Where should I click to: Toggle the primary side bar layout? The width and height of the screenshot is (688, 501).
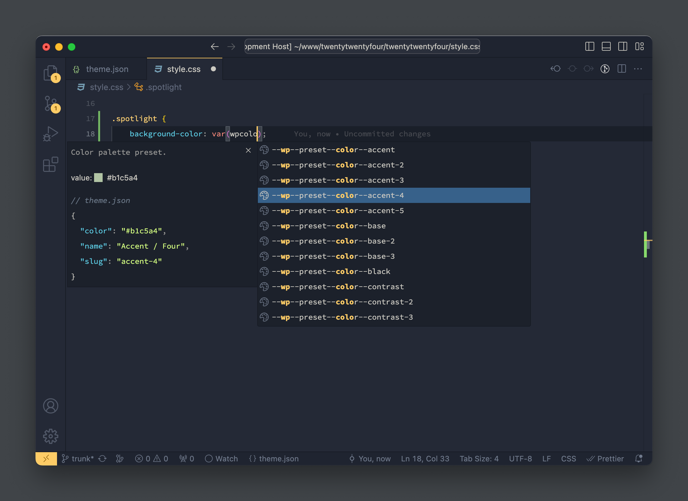(x=589, y=47)
